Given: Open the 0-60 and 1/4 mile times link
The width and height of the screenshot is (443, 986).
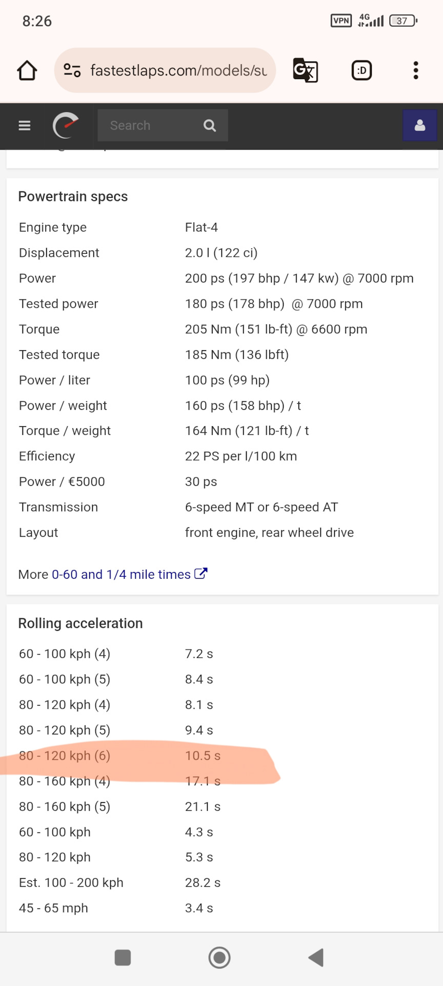Looking at the screenshot, I should click(x=121, y=574).
